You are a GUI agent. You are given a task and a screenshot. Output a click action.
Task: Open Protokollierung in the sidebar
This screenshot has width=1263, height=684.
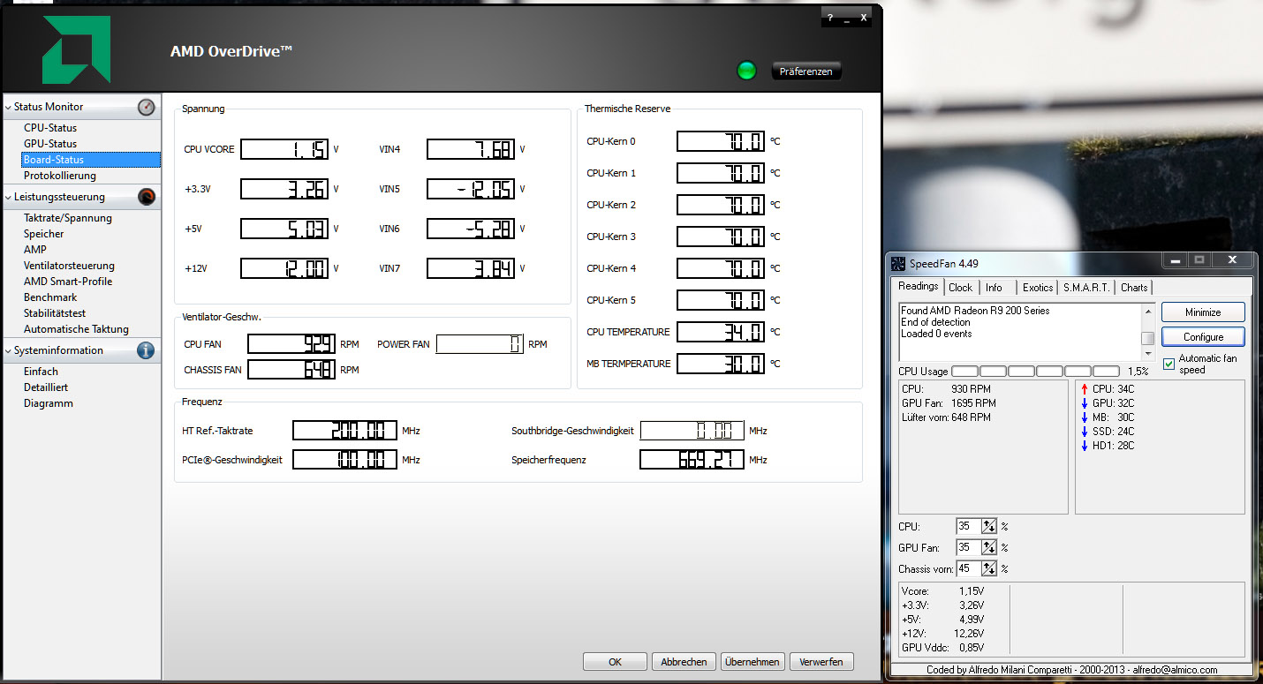point(60,176)
